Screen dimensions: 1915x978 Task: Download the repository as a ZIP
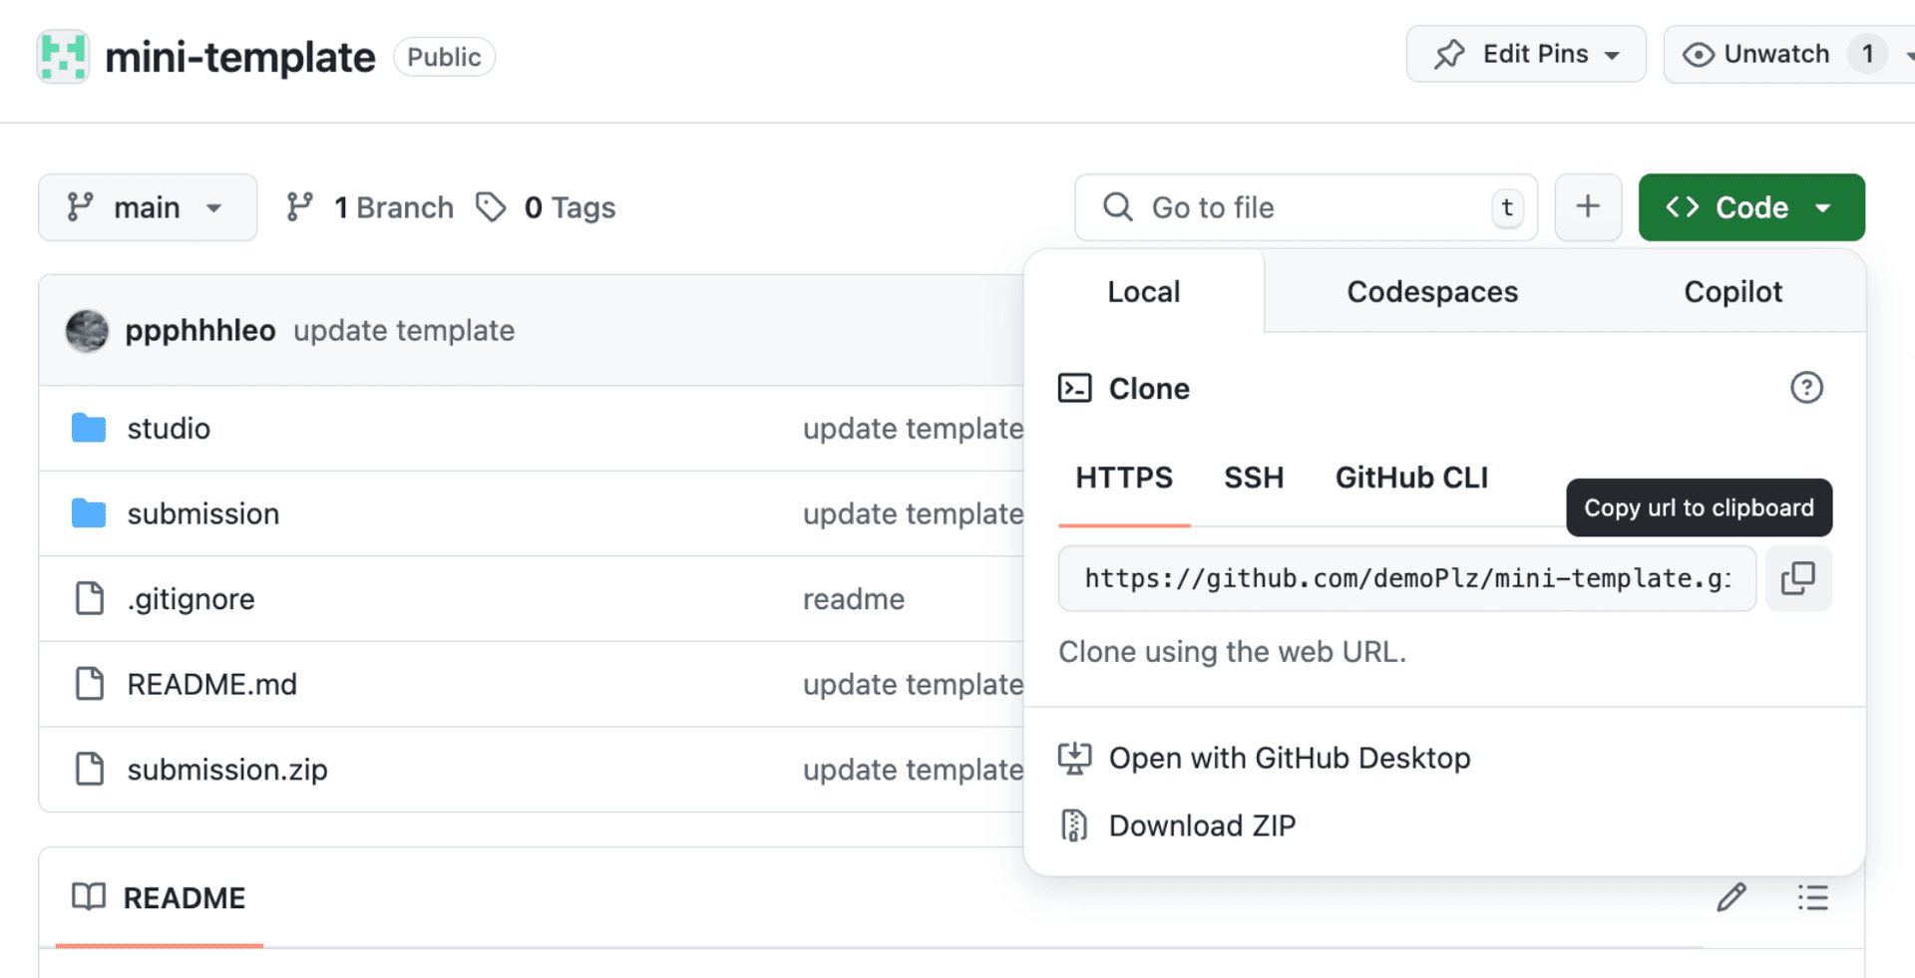point(1202,824)
